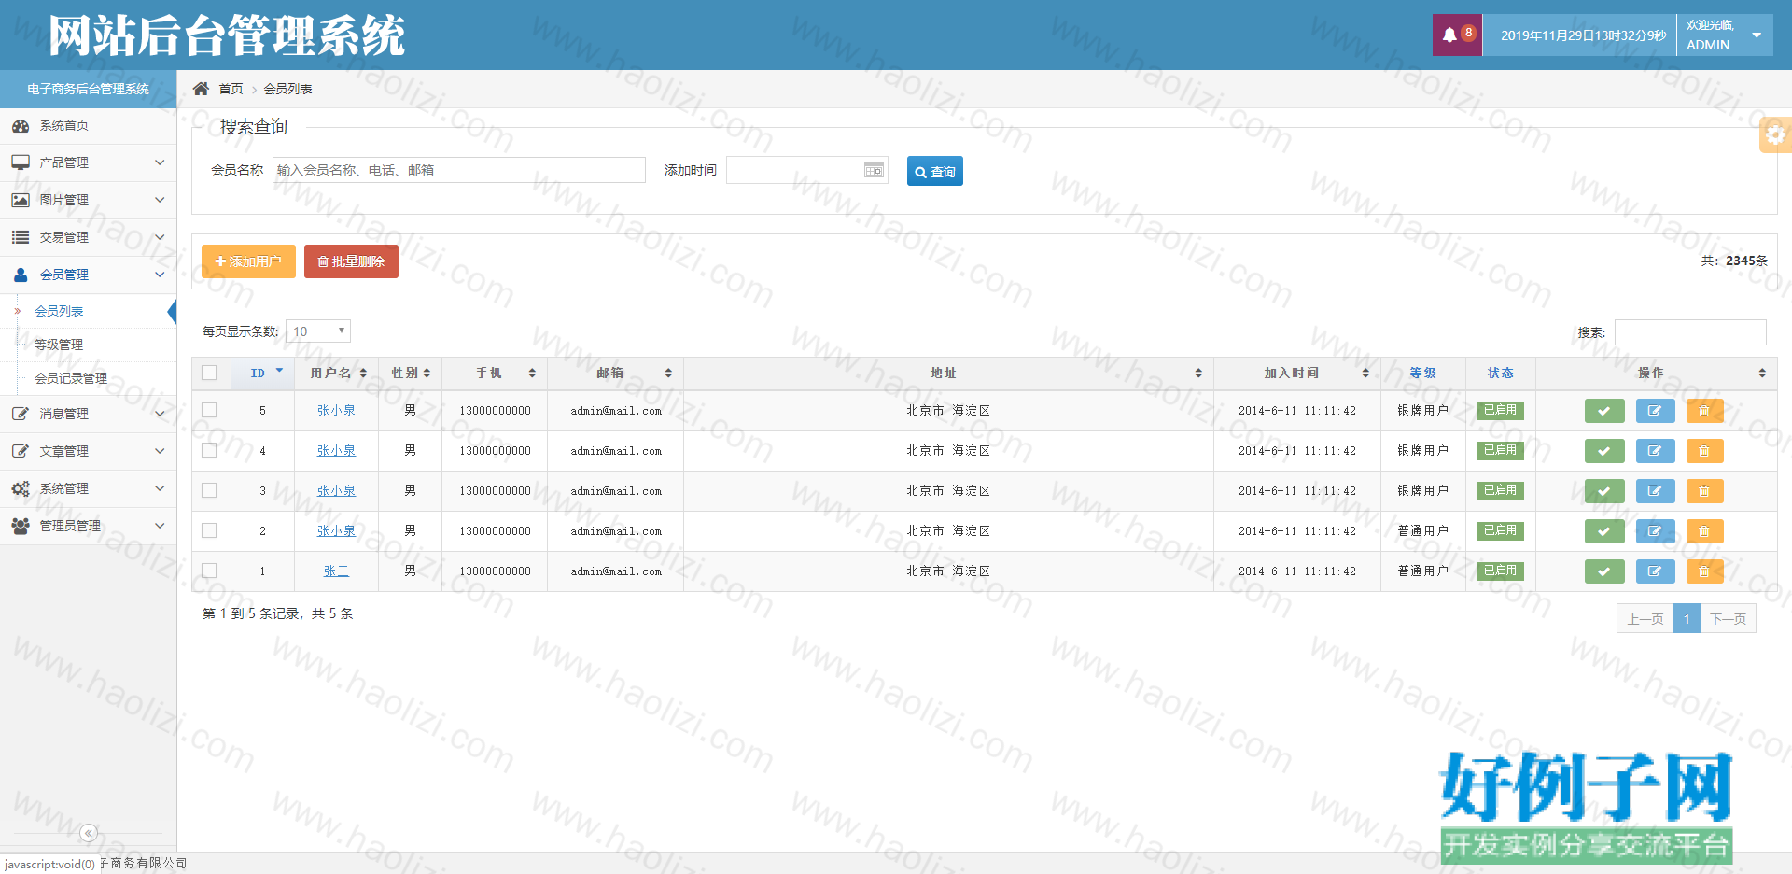The height and width of the screenshot is (874, 1792).
Task: Delete the member in row ID 2
Action: pyautogui.click(x=1704, y=531)
